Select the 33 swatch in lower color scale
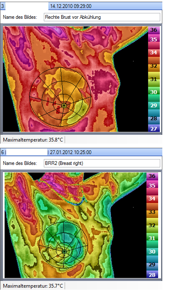 point(152,212)
